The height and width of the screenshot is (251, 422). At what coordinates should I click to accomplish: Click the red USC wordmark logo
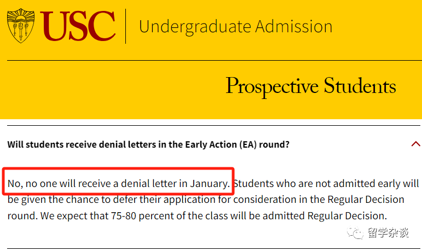point(78,26)
